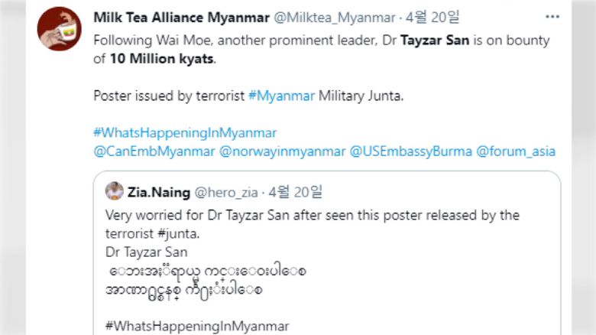
Task: Click the #Myanmar hashtag
Action: pos(281,96)
